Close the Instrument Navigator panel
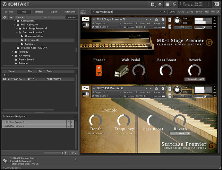The width and height of the screenshot is (222, 170). click(75, 116)
